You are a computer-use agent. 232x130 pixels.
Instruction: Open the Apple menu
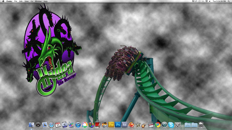(x=3, y=1)
